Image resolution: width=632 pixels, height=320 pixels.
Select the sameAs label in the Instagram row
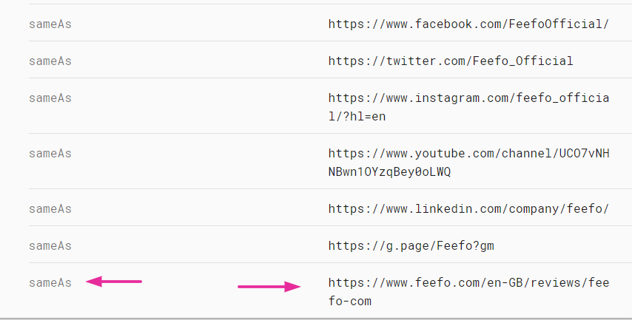[x=50, y=98]
